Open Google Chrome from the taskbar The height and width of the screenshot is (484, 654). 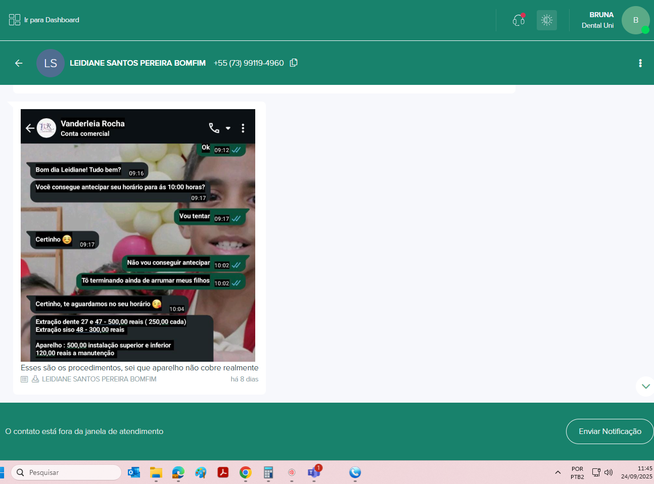click(x=246, y=472)
